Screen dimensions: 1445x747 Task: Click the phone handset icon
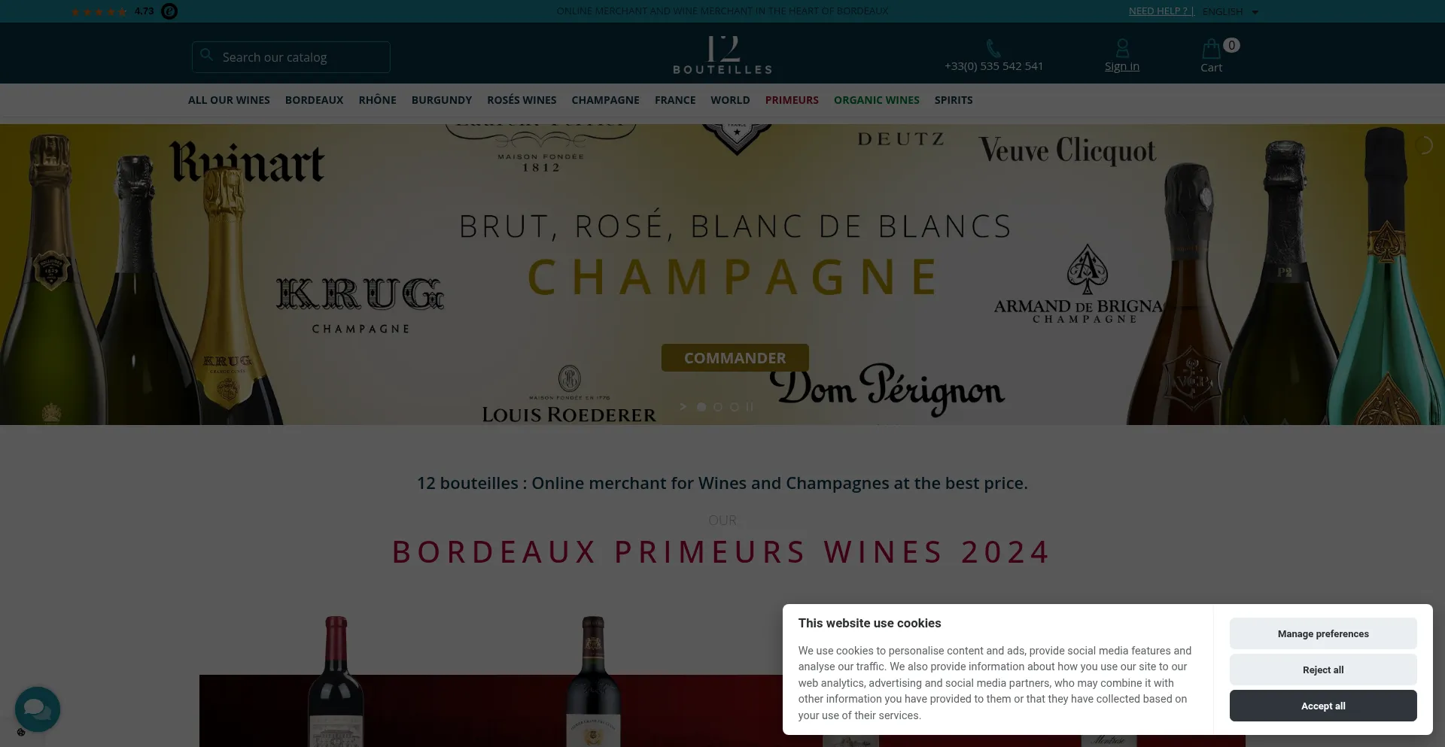[993, 48]
